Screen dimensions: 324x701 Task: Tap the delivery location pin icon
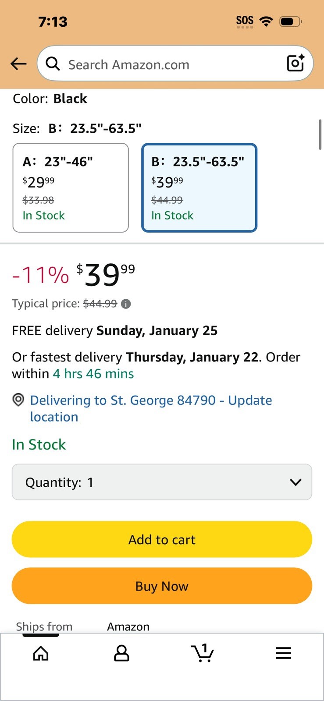click(18, 400)
